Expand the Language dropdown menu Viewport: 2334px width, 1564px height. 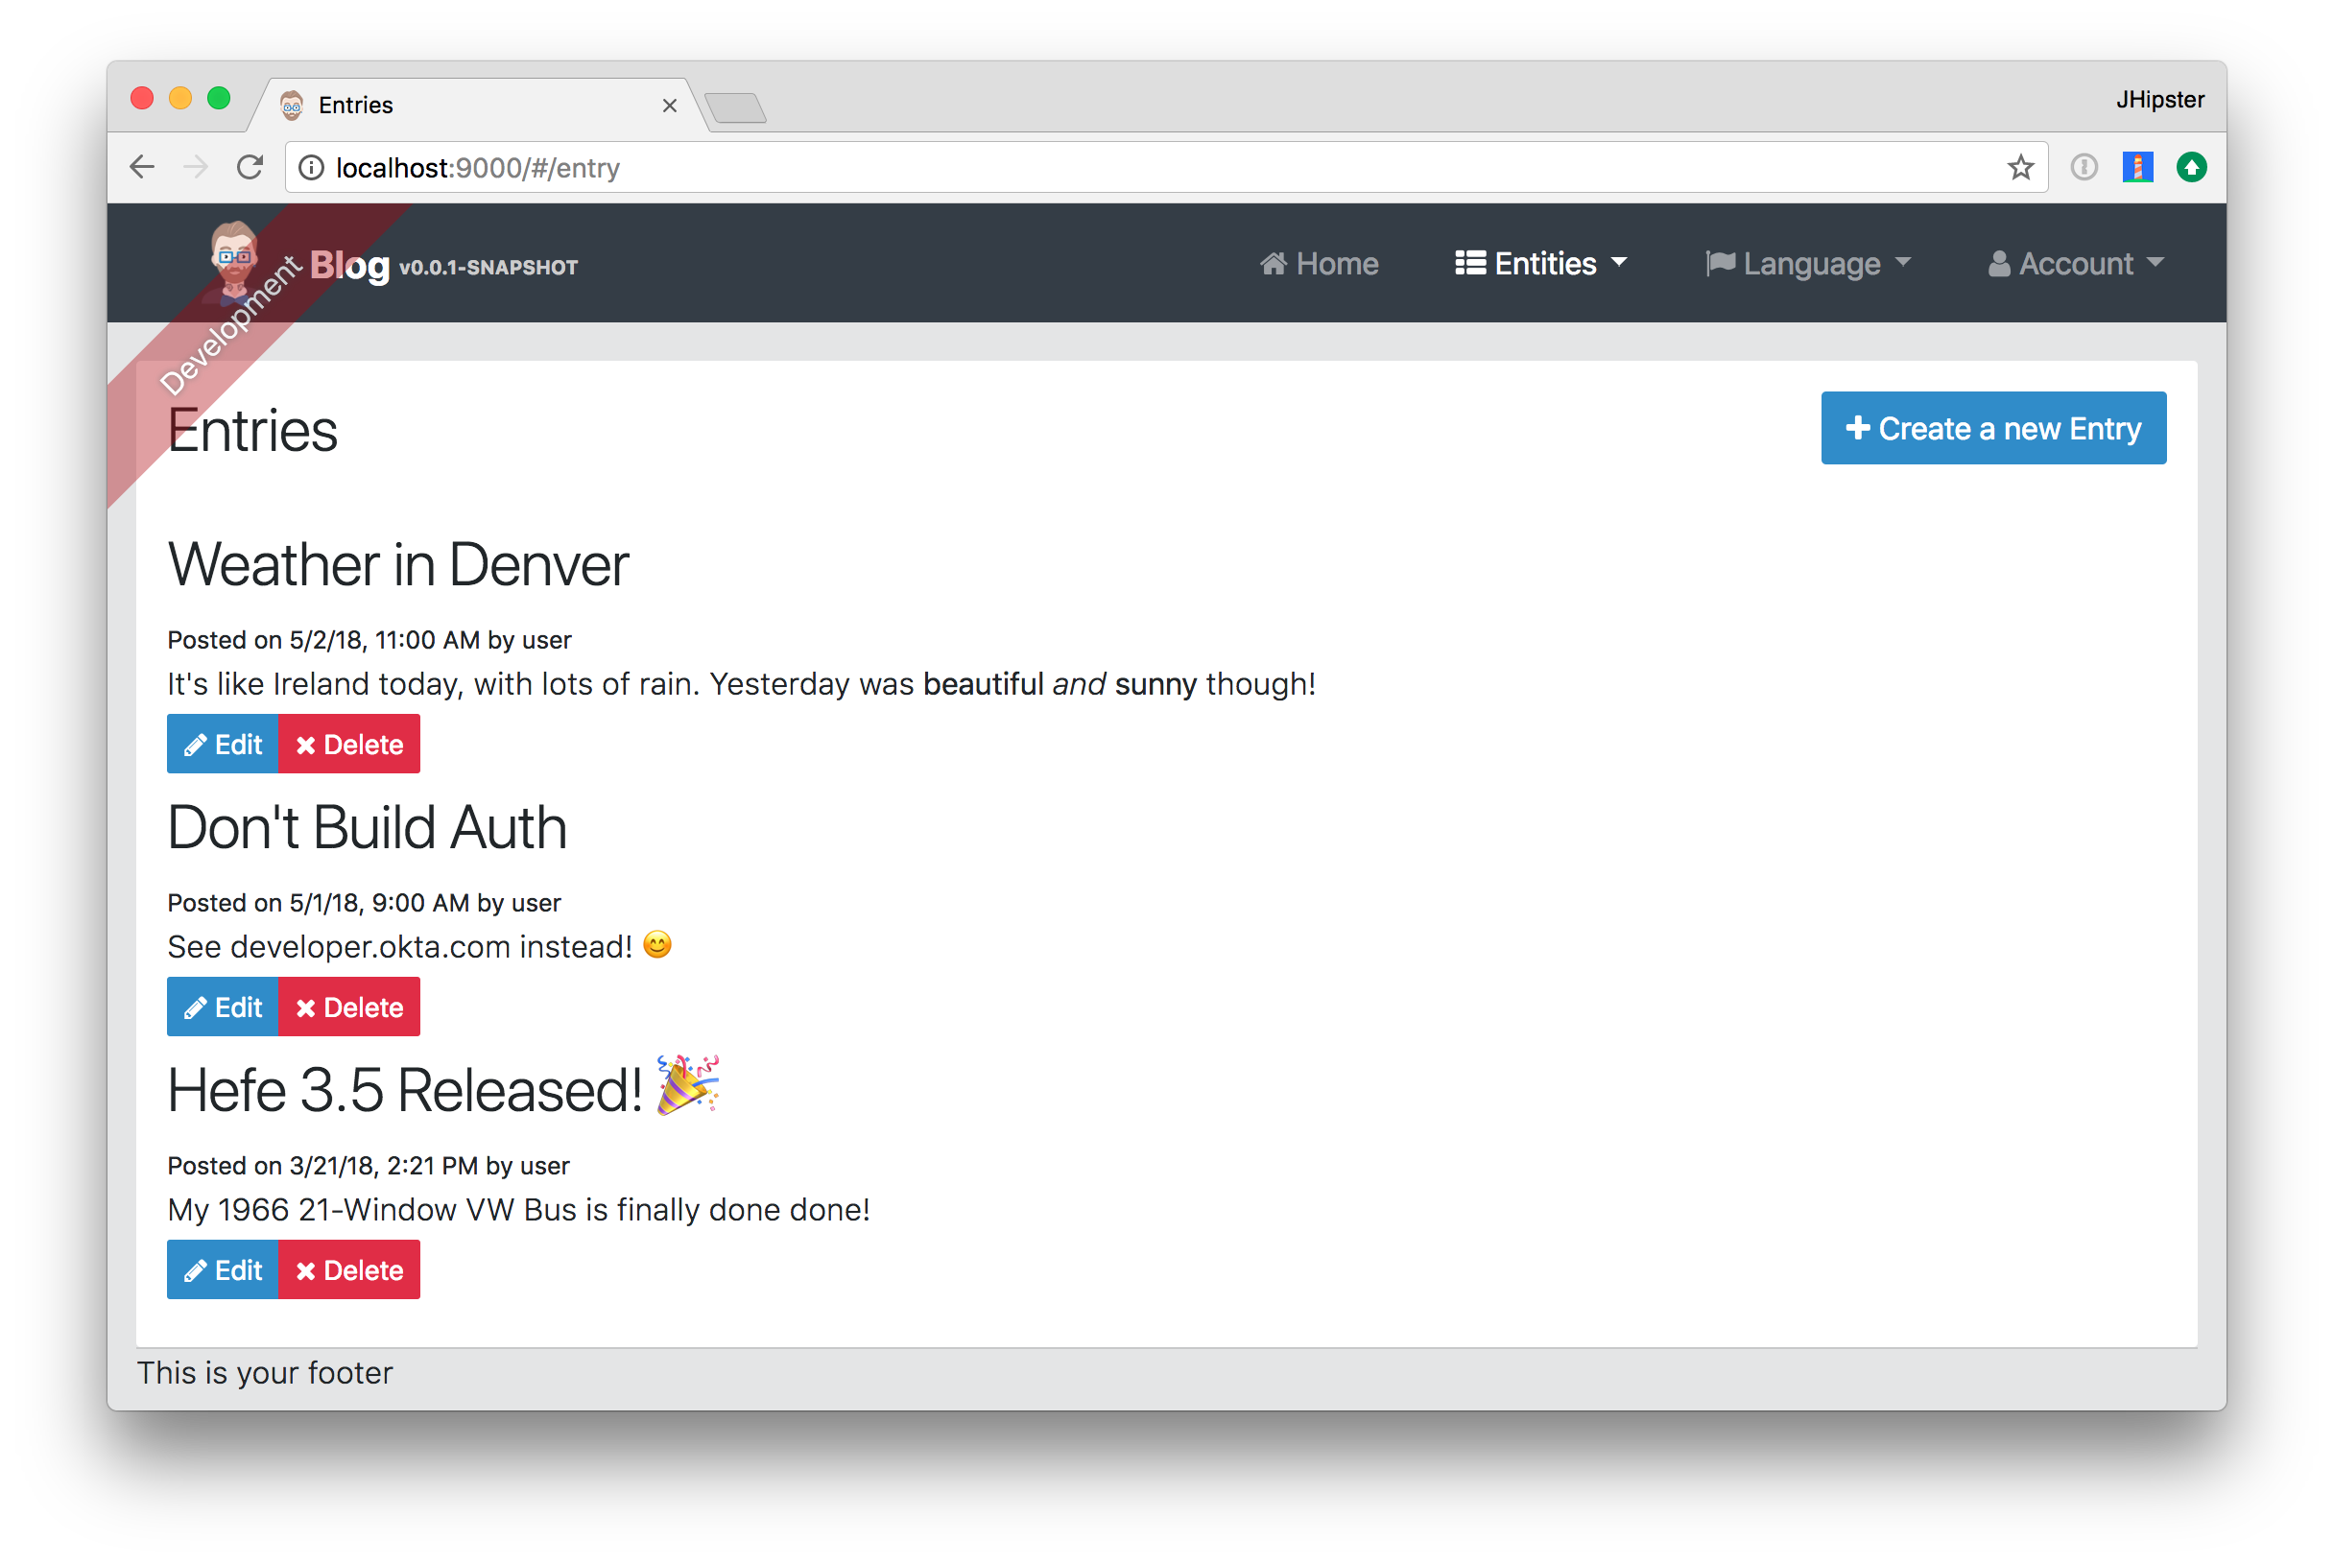pyautogui.click(x=1808, y=264)
